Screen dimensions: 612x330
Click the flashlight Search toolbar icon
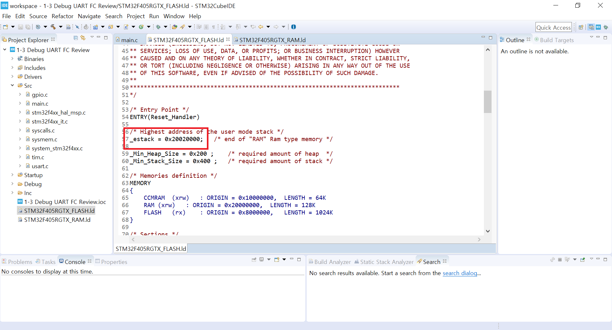[182, 27]
